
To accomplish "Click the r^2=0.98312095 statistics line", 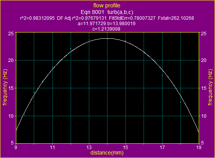I will click(107, 18).
